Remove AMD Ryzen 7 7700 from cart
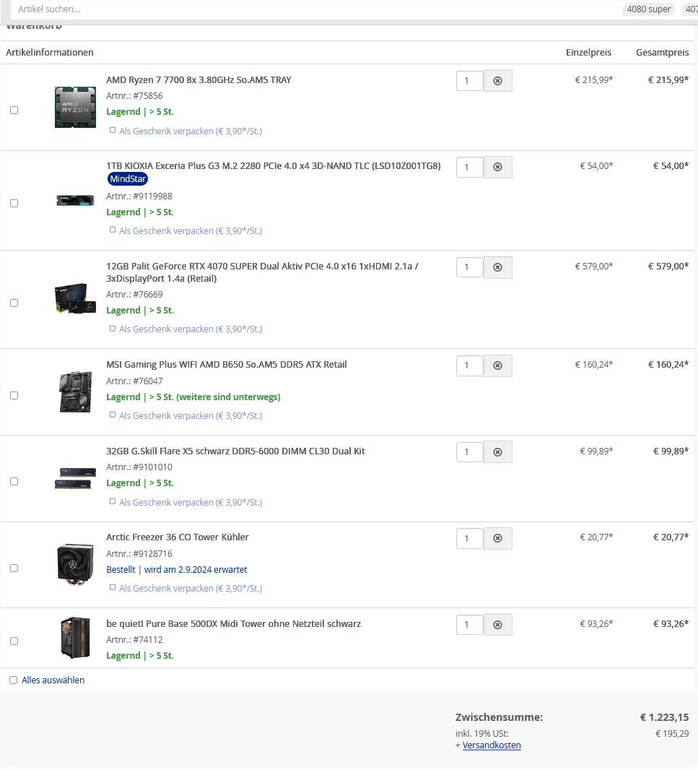 pyautogui.click(x=498, y=80)
